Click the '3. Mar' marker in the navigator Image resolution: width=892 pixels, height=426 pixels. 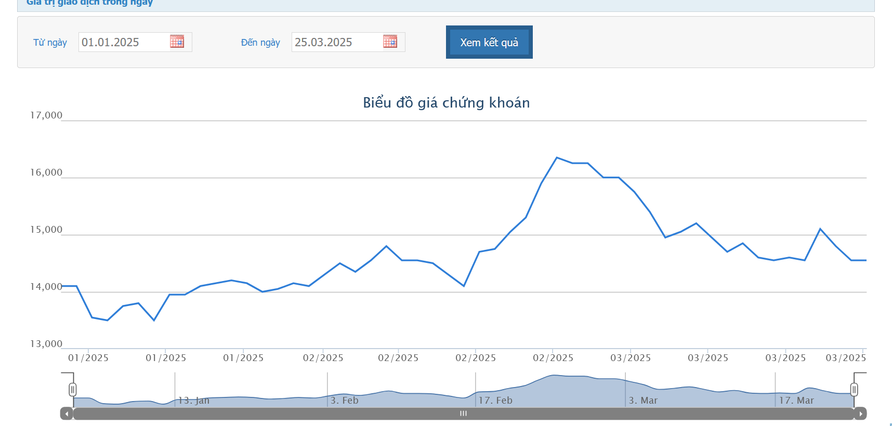coord(643,401)
